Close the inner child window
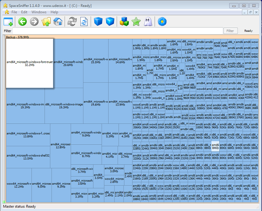262x211 pixels. 256,12
